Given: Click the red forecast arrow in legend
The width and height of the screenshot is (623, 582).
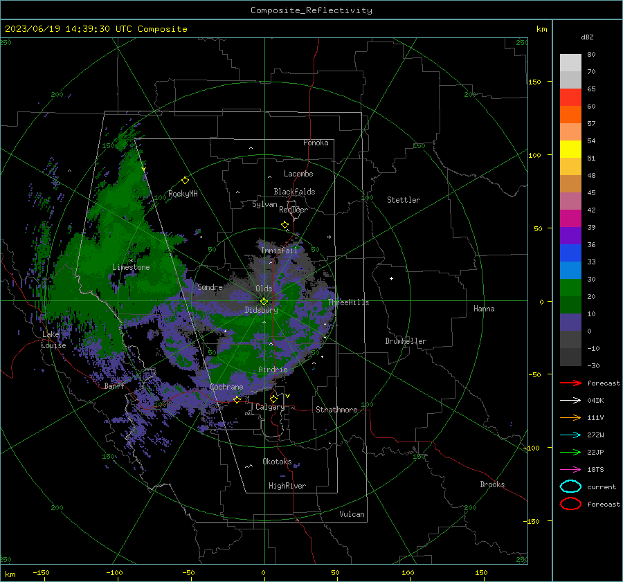Looking at the screenshot, I should point(570,383).
